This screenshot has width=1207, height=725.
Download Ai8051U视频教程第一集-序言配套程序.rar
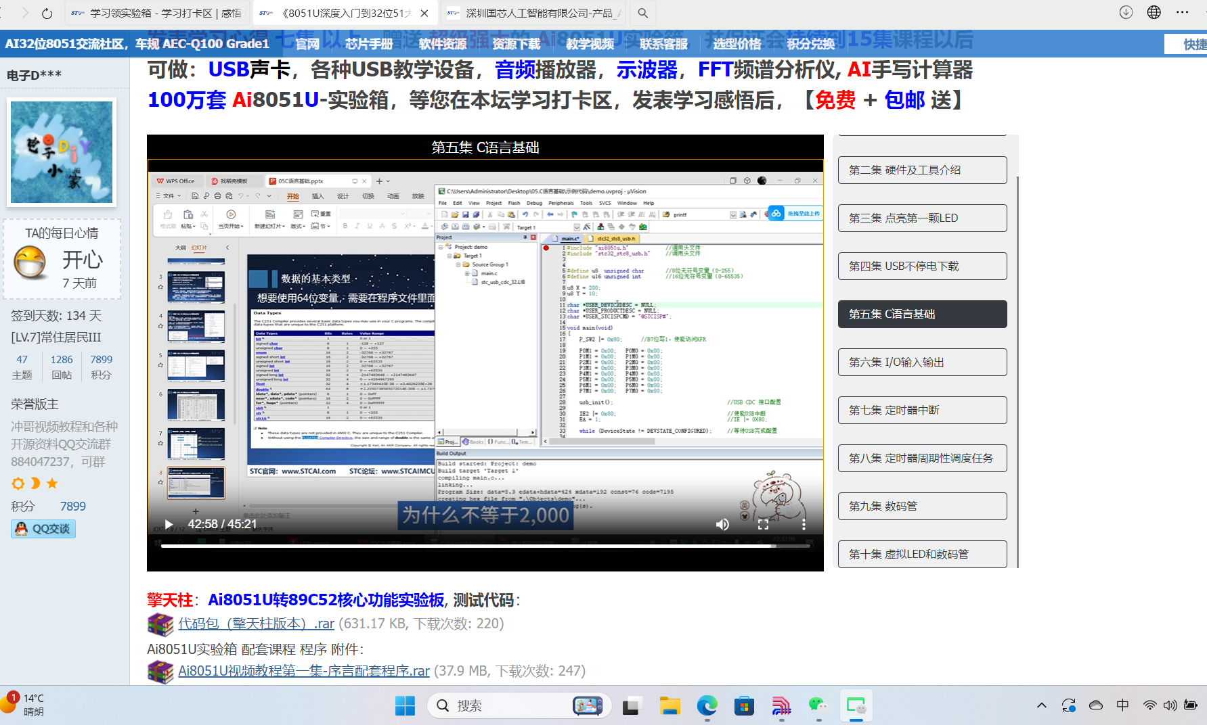[303, 671]
